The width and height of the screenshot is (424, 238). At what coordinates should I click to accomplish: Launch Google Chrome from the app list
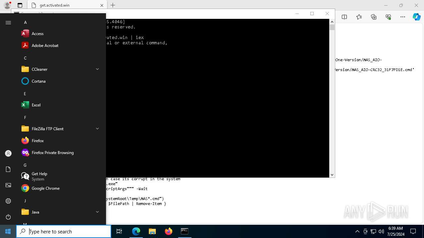(x=61, y=188)
